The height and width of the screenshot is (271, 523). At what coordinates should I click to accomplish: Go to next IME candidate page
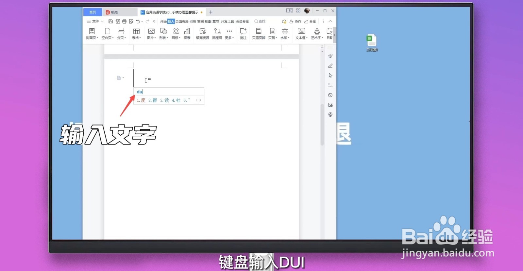coord(200,100)
